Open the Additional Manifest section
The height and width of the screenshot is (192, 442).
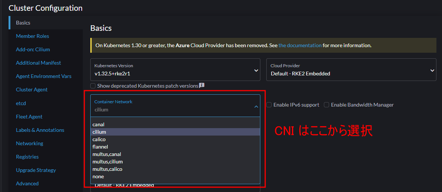38,63
